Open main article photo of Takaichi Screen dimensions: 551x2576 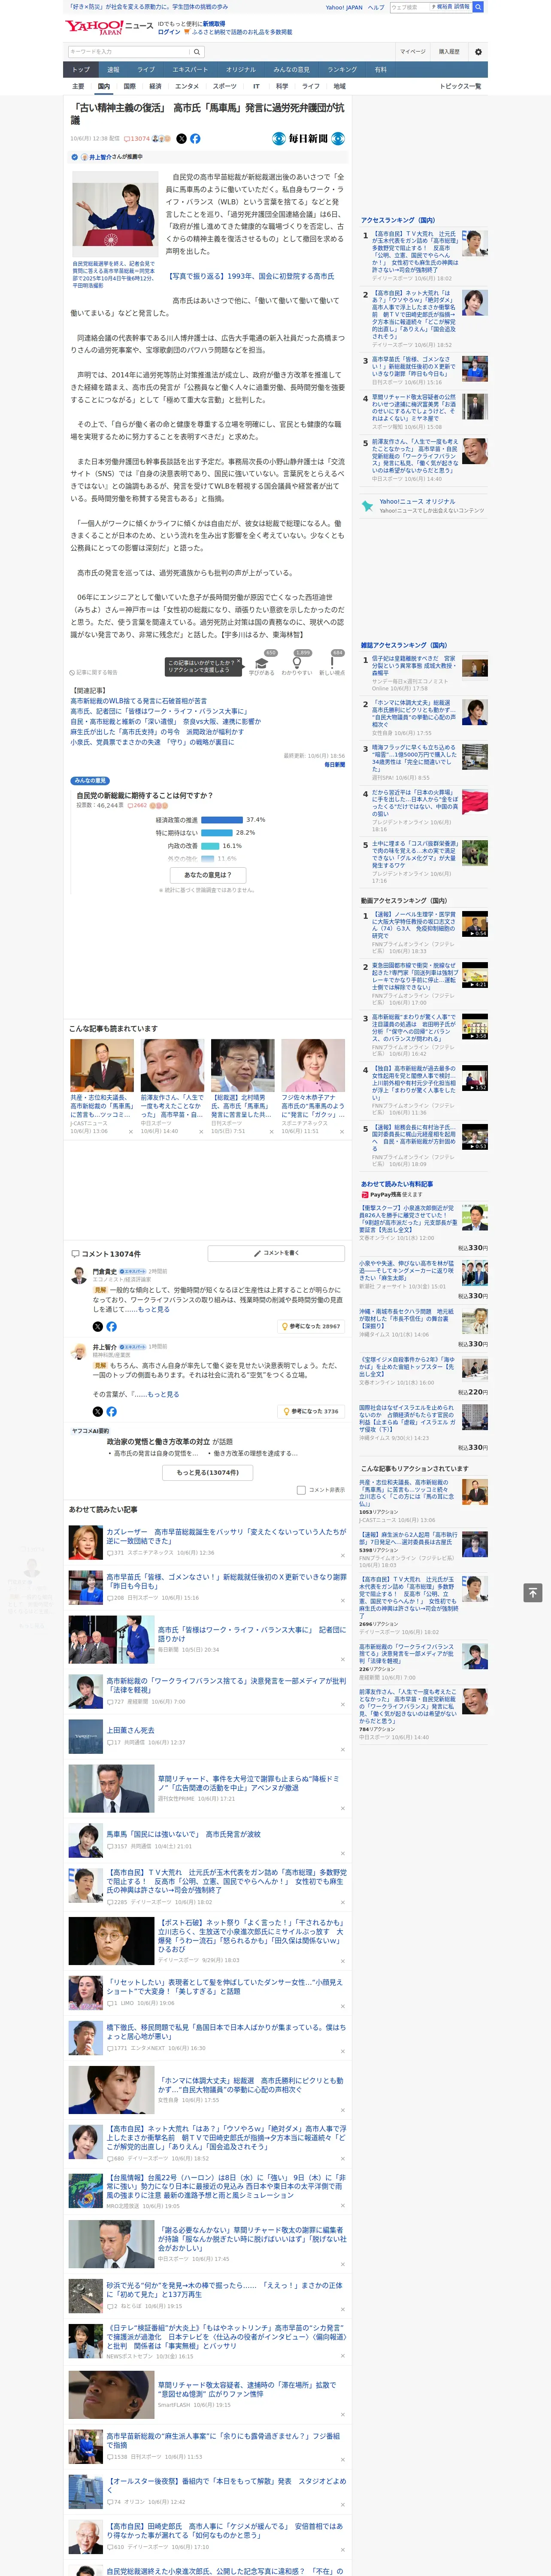(114, 214)
